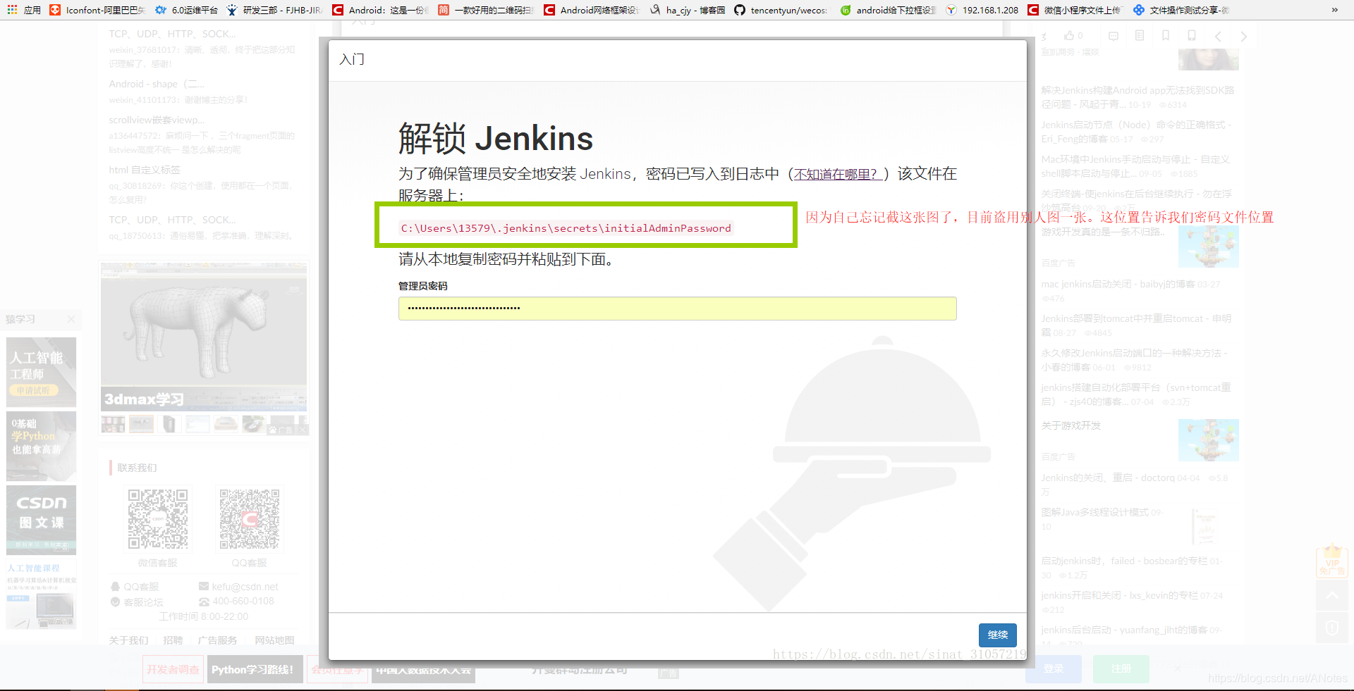Image resolution: width=1354 pixels, height=691 pixels.
Task: Go to next article arrow
Action: tap(1244, 37)
